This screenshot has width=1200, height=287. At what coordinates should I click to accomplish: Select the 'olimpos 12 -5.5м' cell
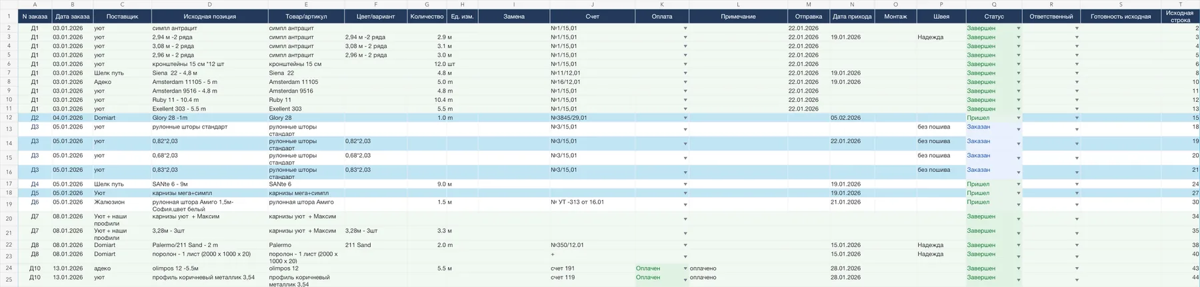209,268
